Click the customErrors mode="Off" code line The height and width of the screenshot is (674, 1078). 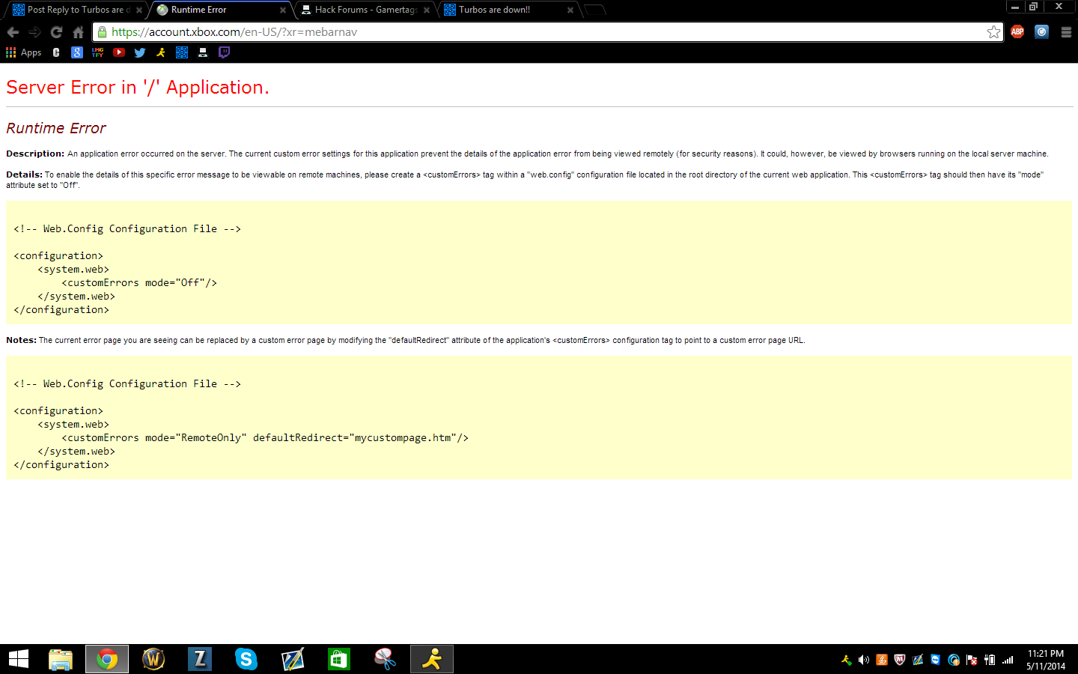(139, 282)
